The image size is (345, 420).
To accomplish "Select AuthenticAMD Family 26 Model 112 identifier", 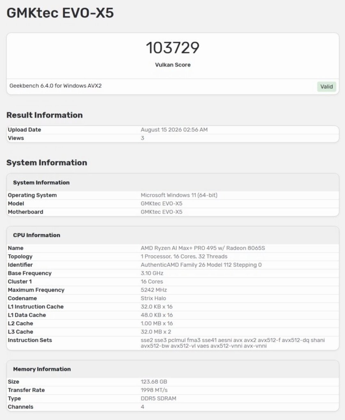I will pyautogui.click(x=201, y=265).
